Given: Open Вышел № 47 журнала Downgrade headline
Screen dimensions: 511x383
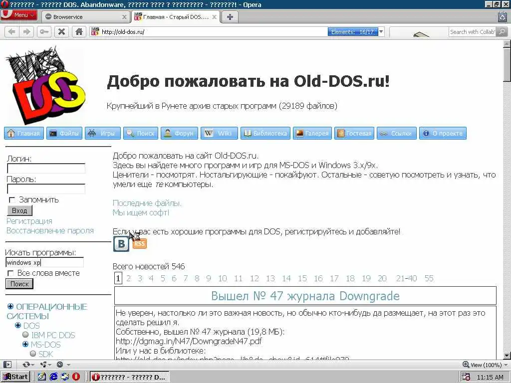Looking at the screenshot, I should point(305,296).
